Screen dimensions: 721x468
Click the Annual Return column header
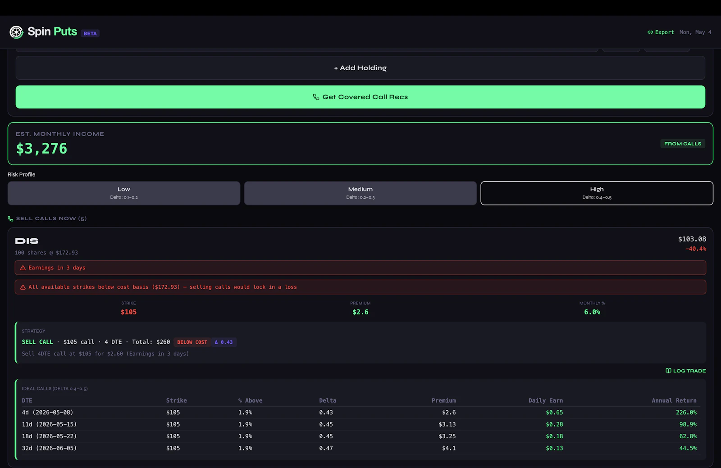674,400
